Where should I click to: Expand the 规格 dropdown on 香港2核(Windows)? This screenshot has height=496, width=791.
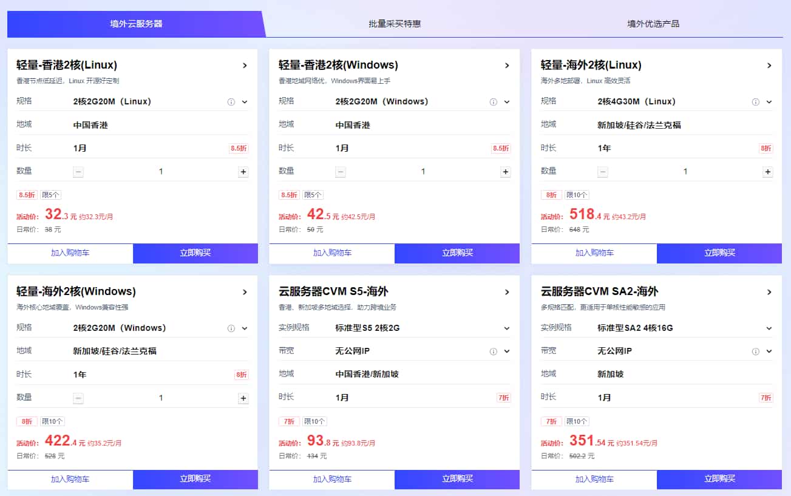[507, 101]
